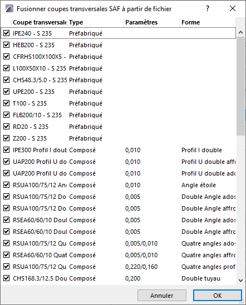
Task: Click the Paramètres column header
Action: [x=152, y=22]
